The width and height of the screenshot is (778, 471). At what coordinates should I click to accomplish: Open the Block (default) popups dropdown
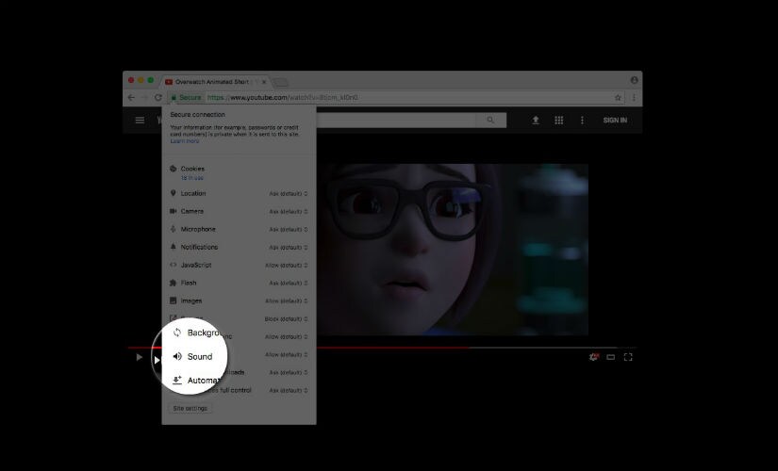point(287,318)
